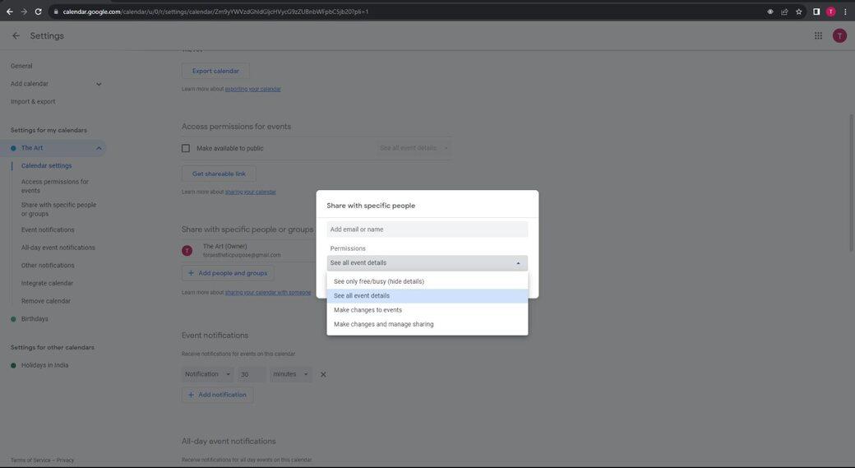The width and height of the screenshot is (855, 468).
Task: Click the green dot beside Birthdays
Action: (13, 319)
